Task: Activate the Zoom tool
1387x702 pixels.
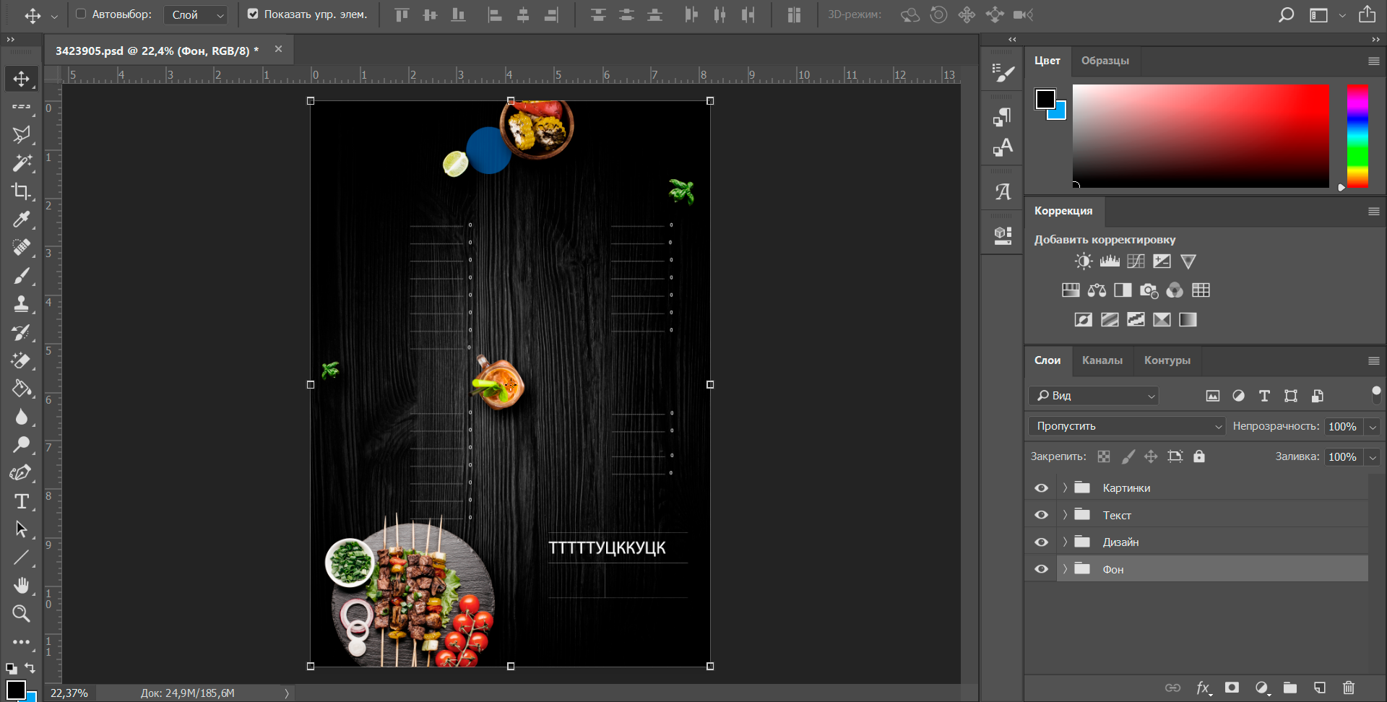Action: [21, 613]
